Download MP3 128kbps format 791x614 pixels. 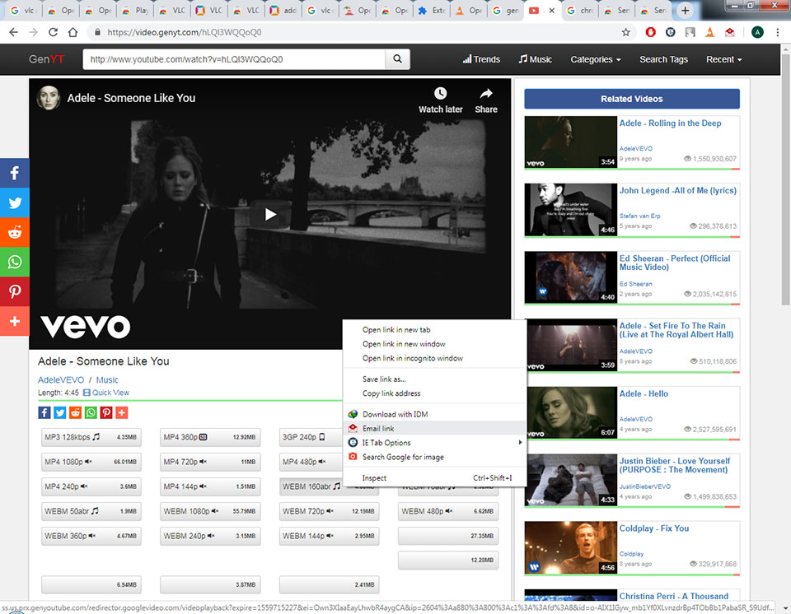91,437
